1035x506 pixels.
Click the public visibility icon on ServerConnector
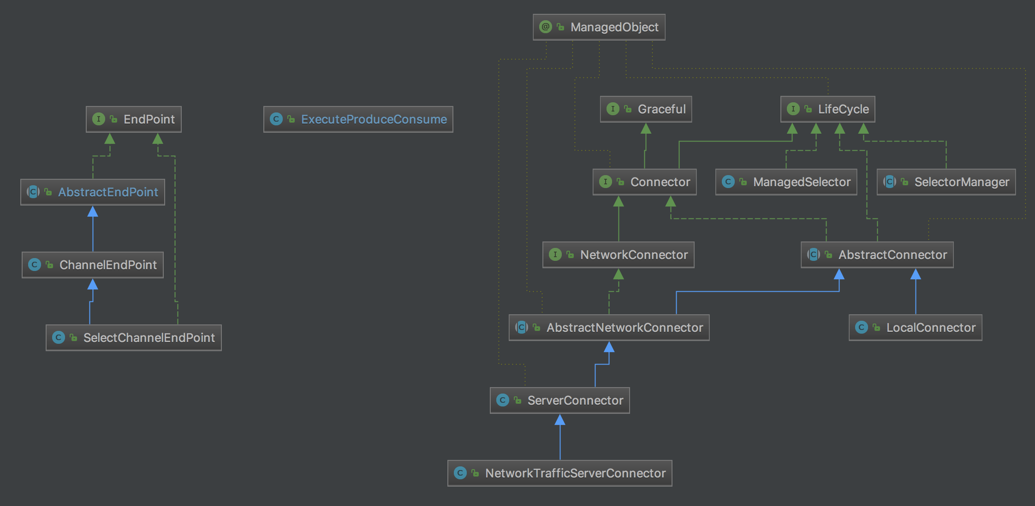pyautogui.click(x=517, y=400)
